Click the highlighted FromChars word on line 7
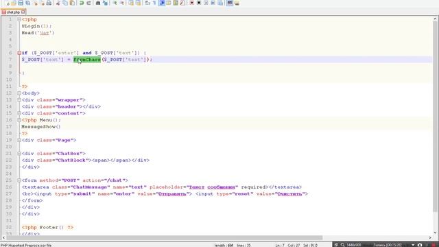This screenshot has width=439, height=247. (x=87, y=60)
